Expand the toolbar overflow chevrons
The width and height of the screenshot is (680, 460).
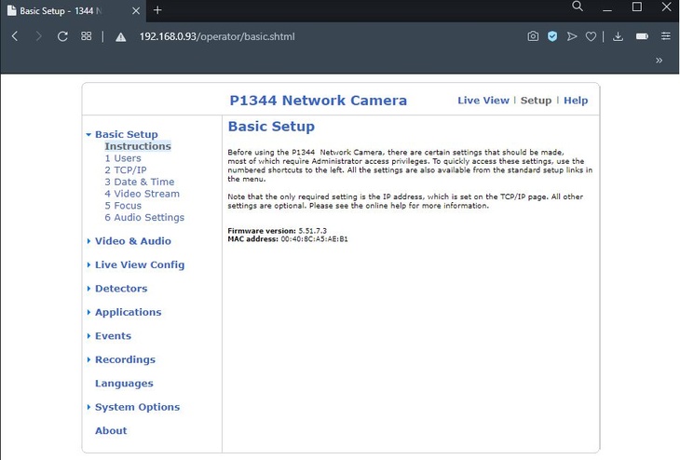click(x=660, y=61)
